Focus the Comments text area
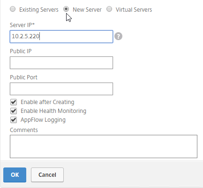This screenshot has width=203, height=188. [104, 146]
